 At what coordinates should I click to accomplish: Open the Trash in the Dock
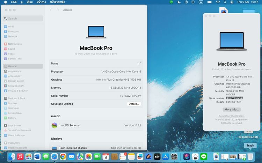250,157
